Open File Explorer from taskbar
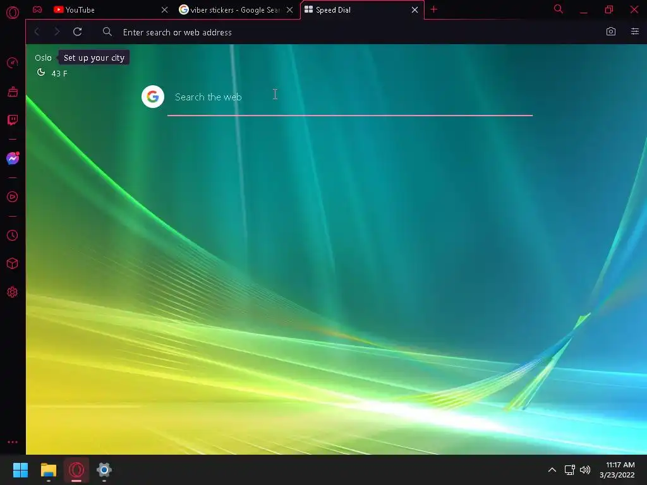 point(48,470)
